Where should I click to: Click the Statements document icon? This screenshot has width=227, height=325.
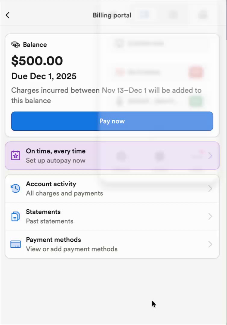pos(15,216)
